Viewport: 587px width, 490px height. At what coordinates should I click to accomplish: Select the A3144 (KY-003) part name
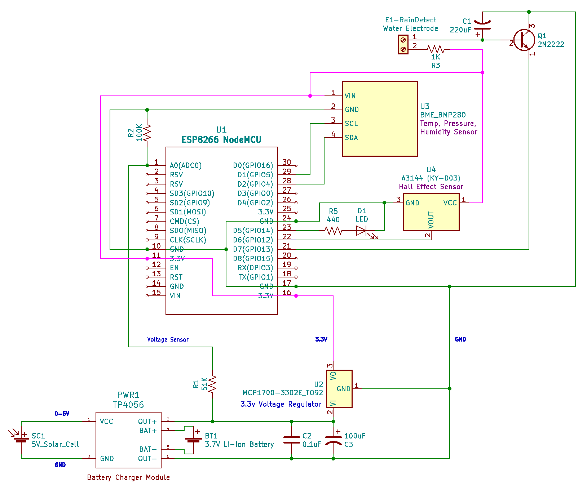click(431, 178)
